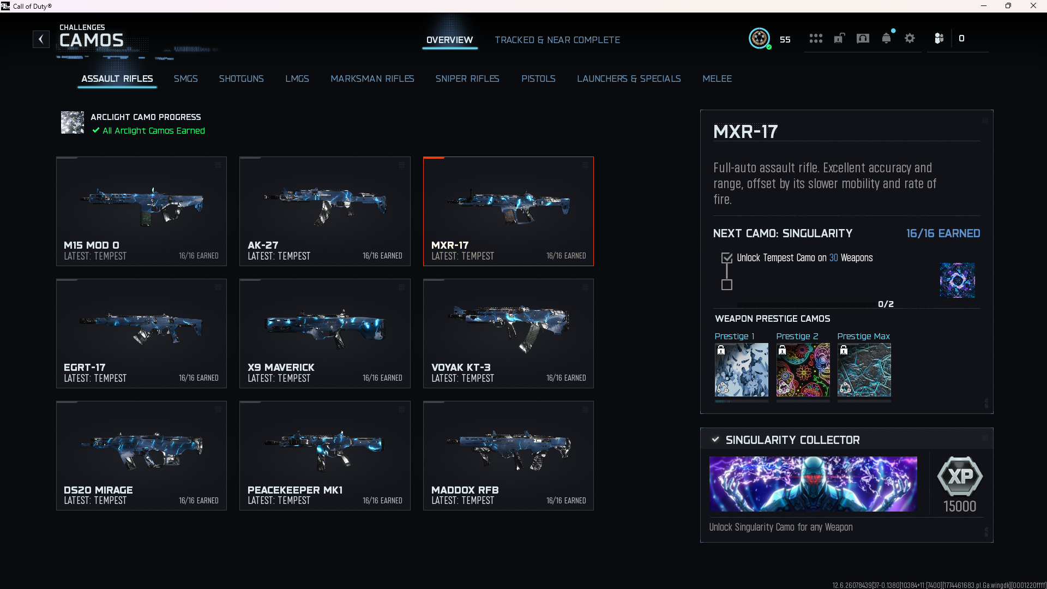Open the grid menu on the AK-27 card
Screen dimensions: 1047x589
[402, 165]
